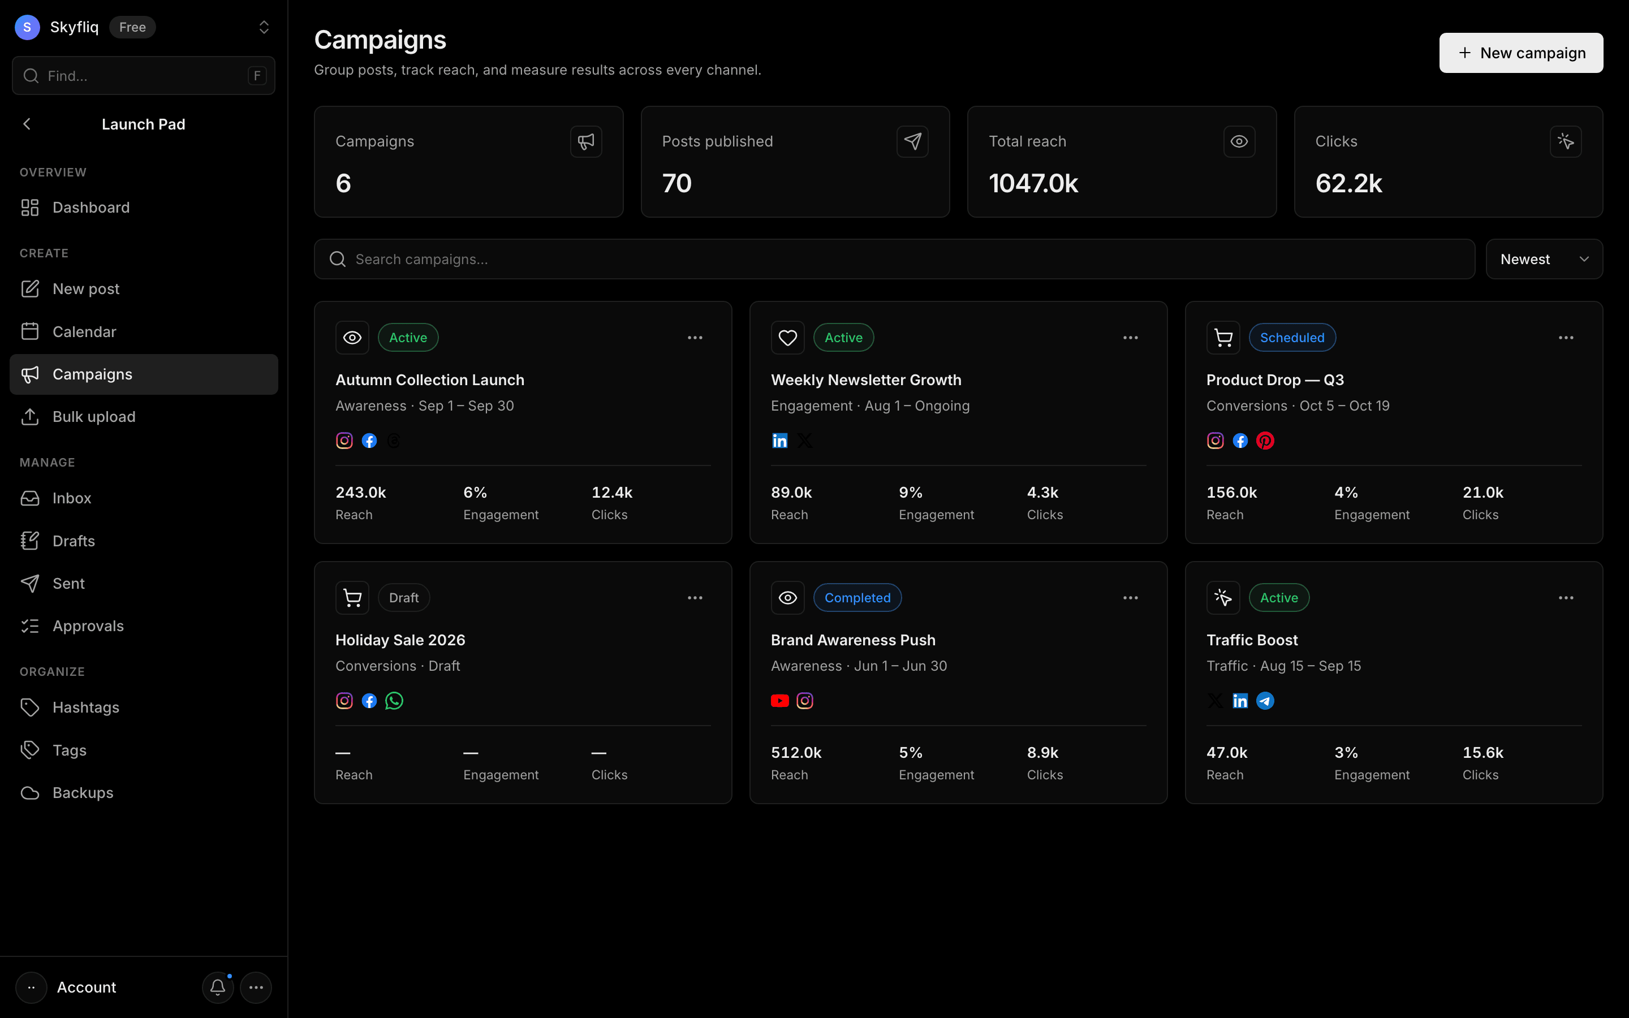Open options menu for Brand Awareness Push
Screen dimensions: 1629x1018
1130,598
